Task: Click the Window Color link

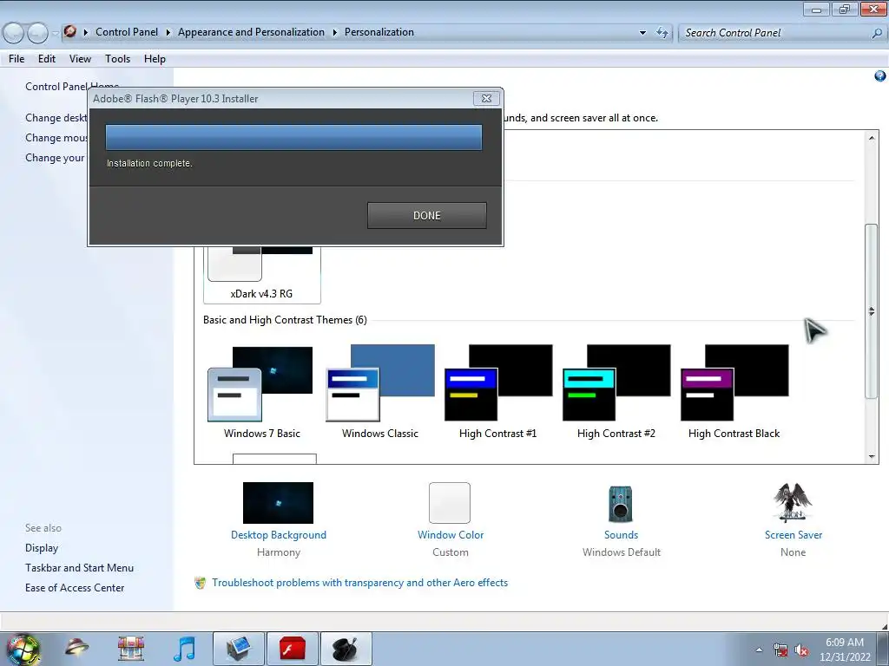Action: pos(451,534)
